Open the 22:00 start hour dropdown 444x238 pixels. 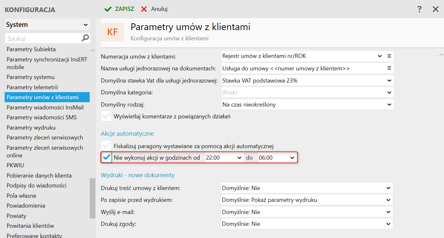(239, 158)
